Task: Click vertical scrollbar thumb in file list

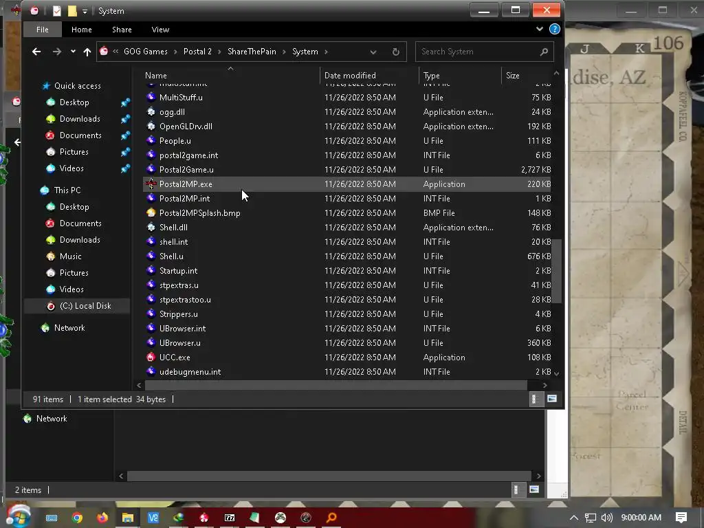Action: [557, 271]
